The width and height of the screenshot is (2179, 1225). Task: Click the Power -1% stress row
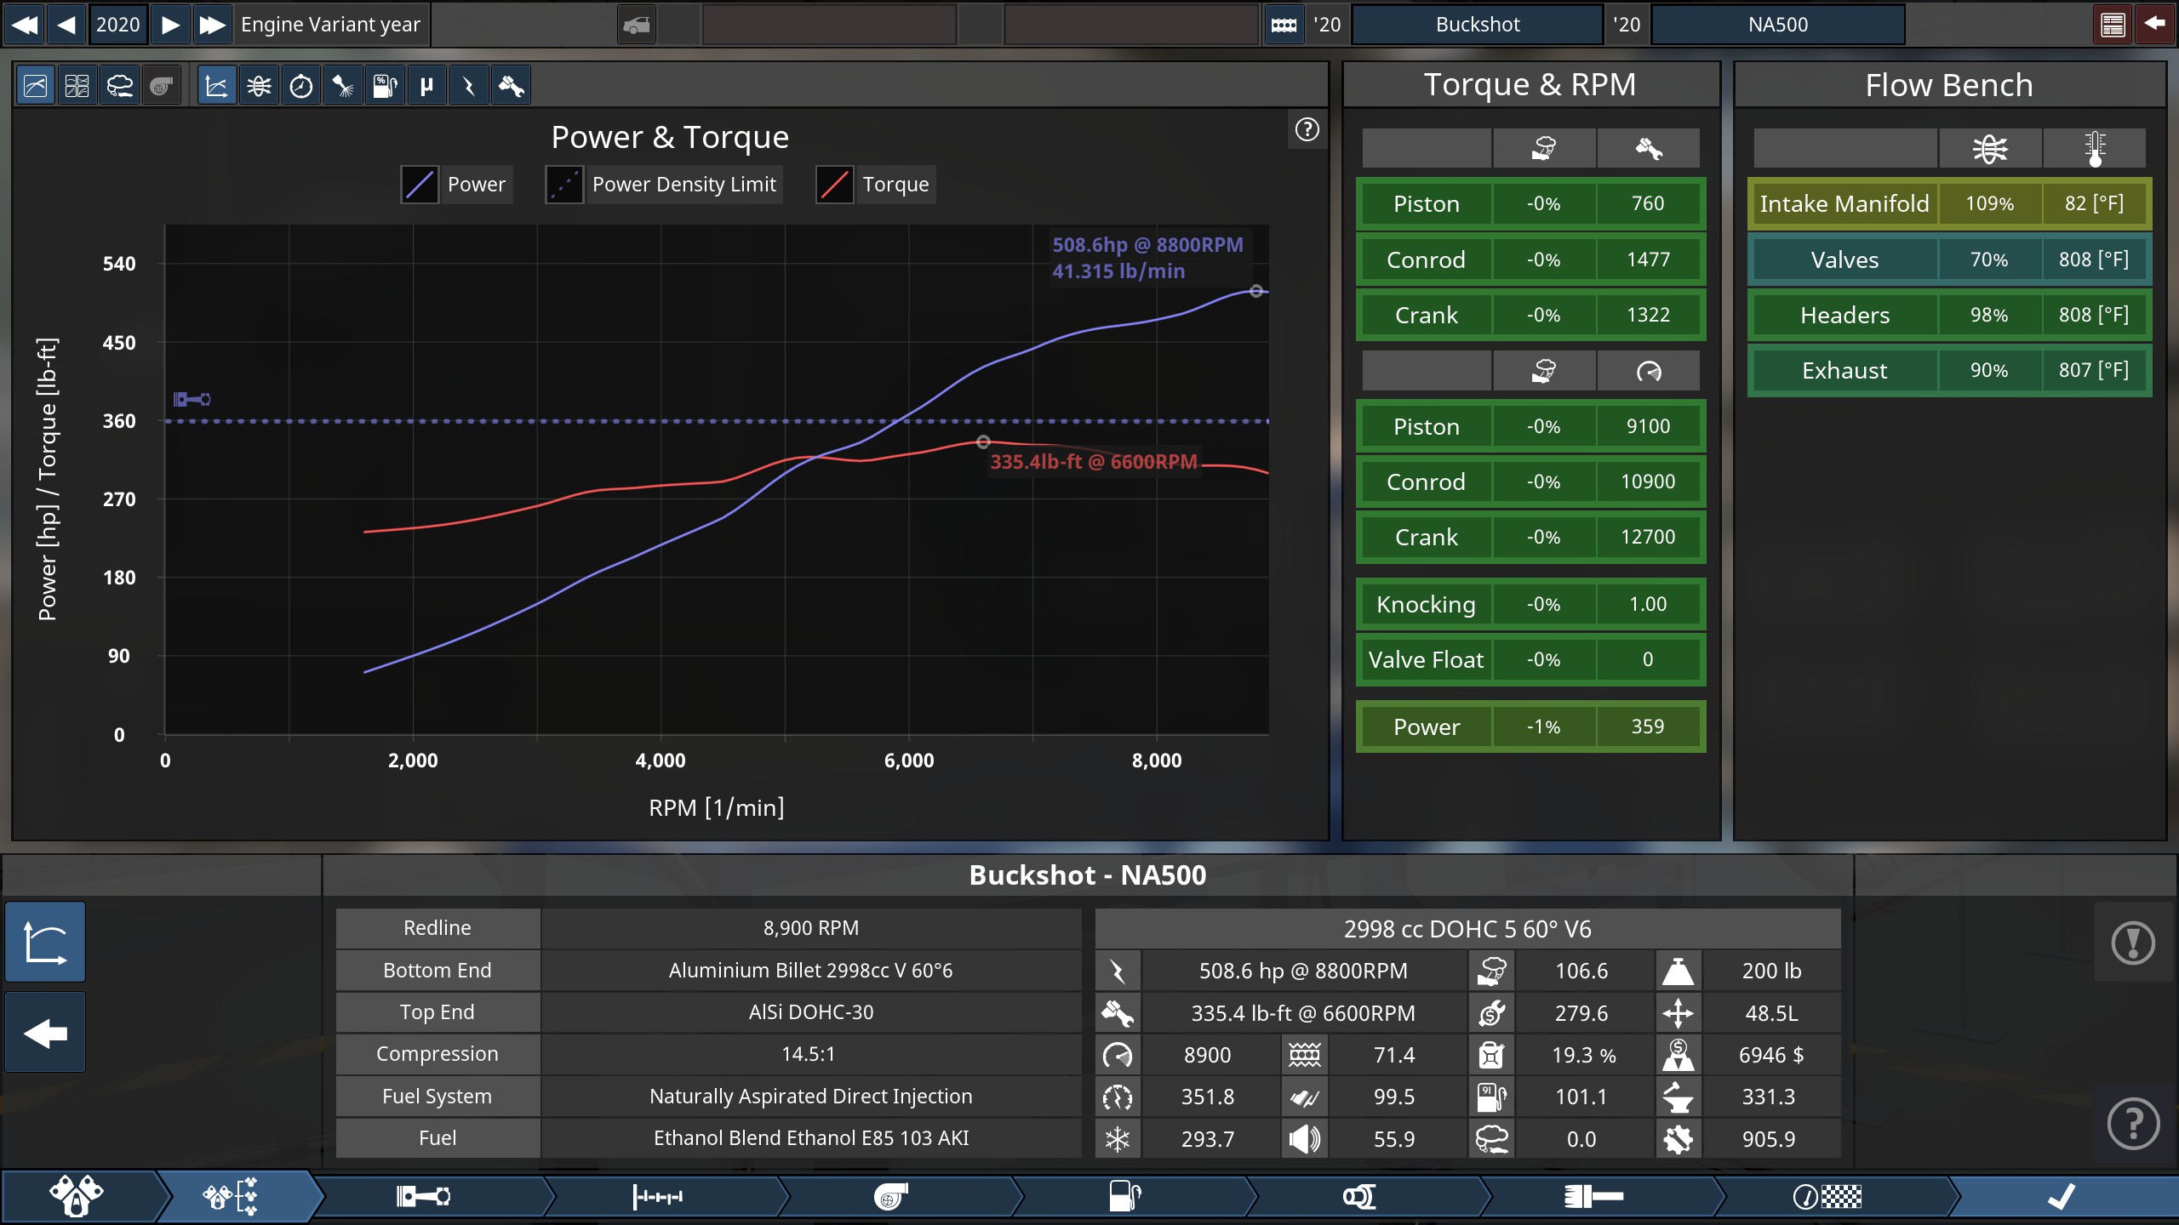coord(1530,726)
